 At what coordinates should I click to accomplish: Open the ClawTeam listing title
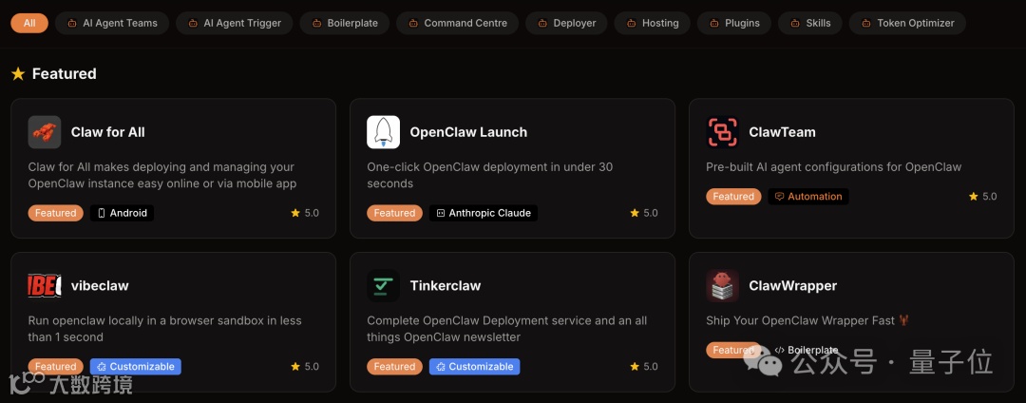[782, 132]
